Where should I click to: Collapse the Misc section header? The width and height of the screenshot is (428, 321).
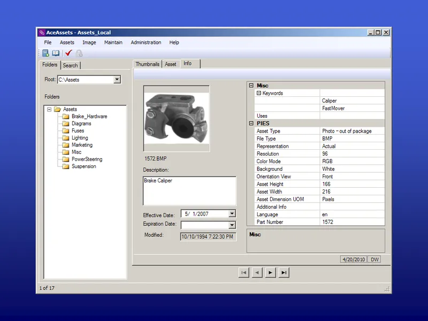[x=251, y=85]
